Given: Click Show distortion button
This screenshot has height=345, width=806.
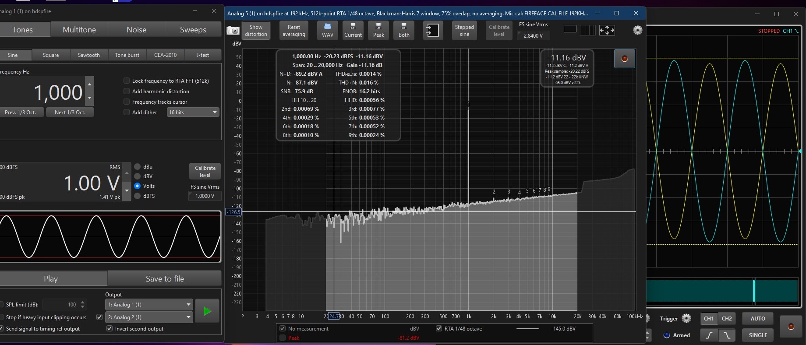Looking at the screenshot, I should click(256, 30).
